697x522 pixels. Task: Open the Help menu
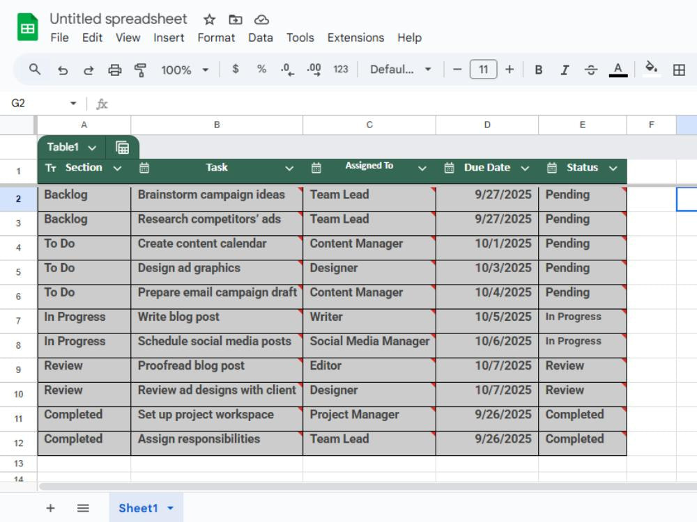(x=409, y=38)
